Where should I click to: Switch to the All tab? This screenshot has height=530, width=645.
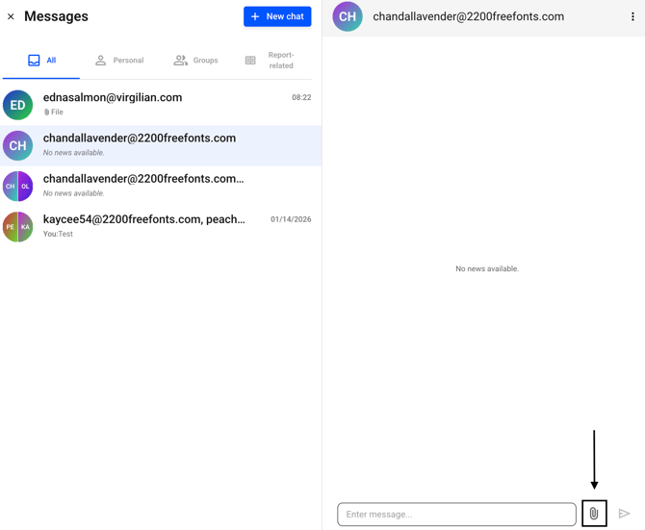point(41,61)
